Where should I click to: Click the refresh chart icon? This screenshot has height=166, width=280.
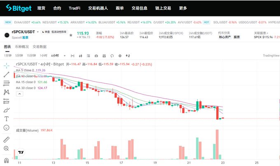pos(112,56)
